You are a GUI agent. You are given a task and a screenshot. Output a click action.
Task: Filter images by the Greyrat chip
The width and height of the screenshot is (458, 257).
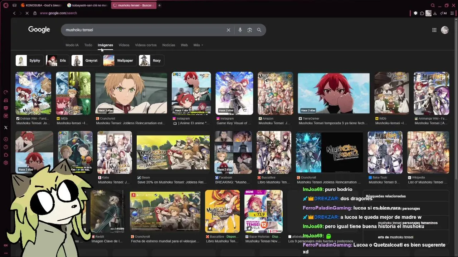click(86, 61)
